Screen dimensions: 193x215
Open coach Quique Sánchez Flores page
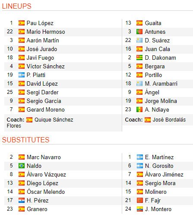point(40,123)
